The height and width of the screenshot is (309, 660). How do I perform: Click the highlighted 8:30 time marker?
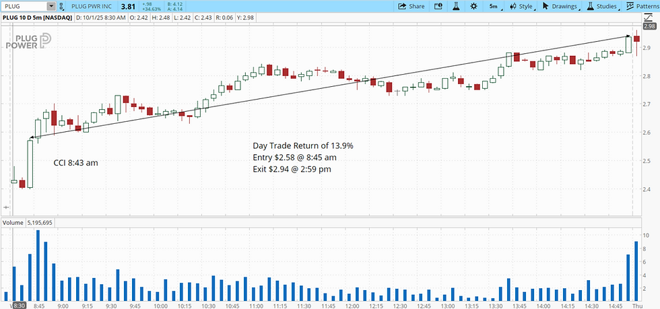(x=19, y=306)
